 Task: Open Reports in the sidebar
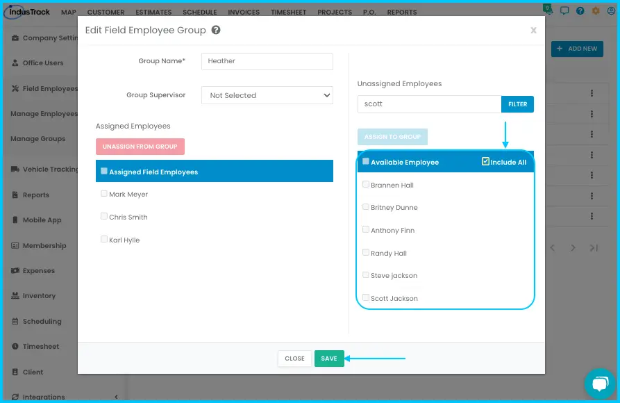[x=31, y=195]
